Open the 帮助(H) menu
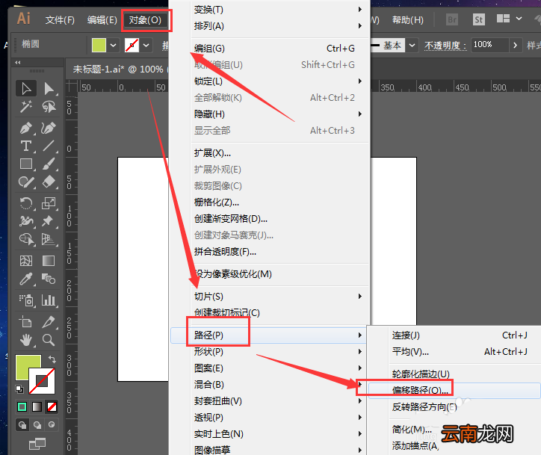The image size is (541, 455). click(x=408, y=20)
